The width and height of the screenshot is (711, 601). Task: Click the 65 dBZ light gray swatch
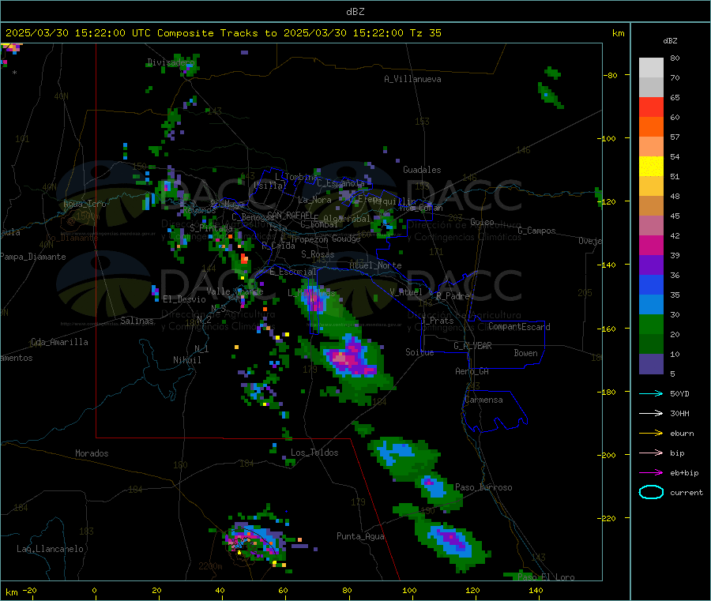651,88
